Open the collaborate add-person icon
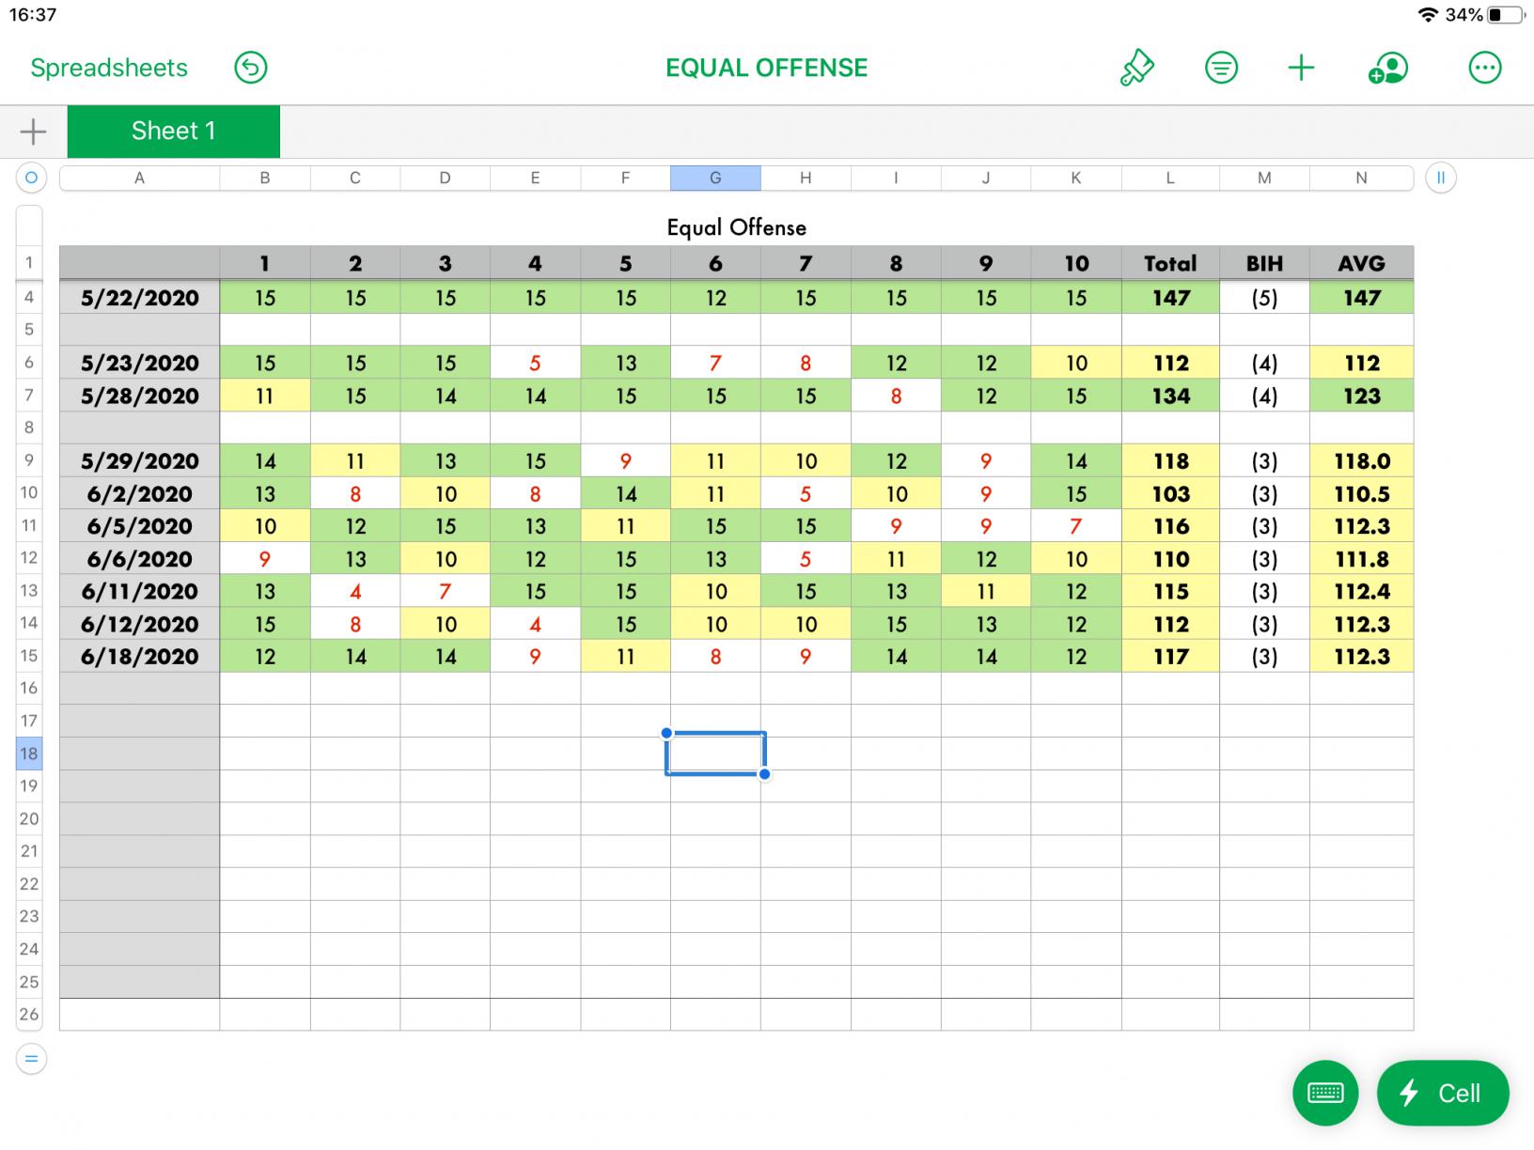This screenshot has width=1534, height=1150. (1387, 68)
